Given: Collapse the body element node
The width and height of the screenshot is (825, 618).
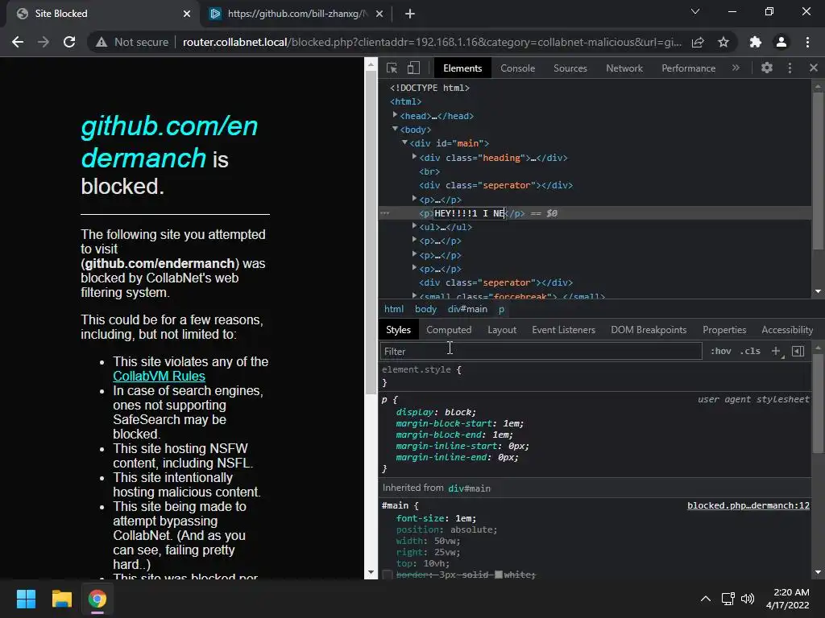Looking at the screenshot, I should point(395,129).
